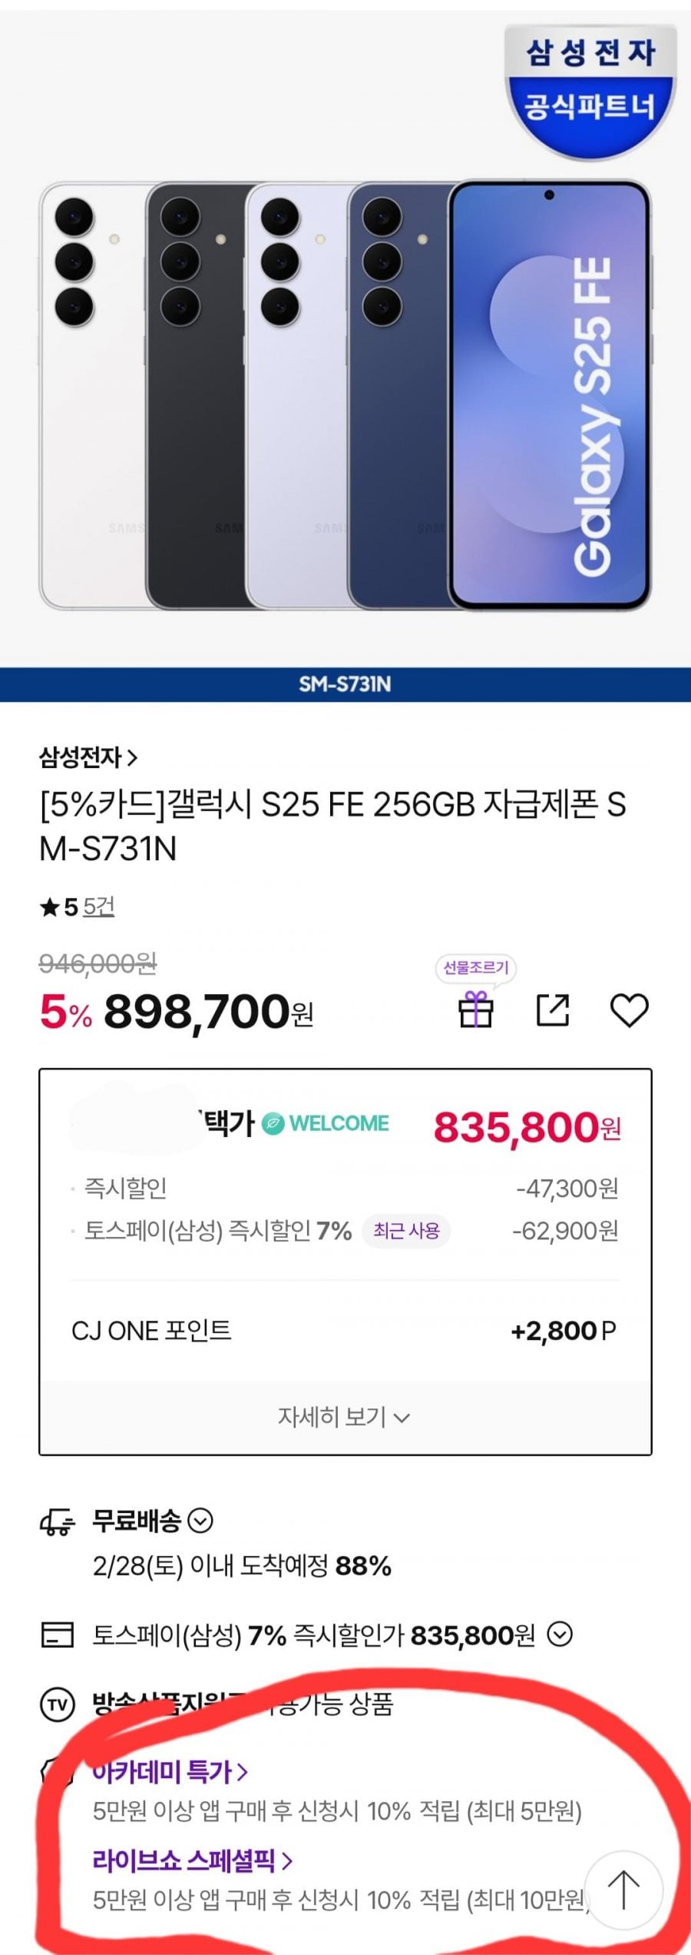Tap the SM-S731N model banner
The height and width of the screenshot is (1955, 691).
[345, 684]
